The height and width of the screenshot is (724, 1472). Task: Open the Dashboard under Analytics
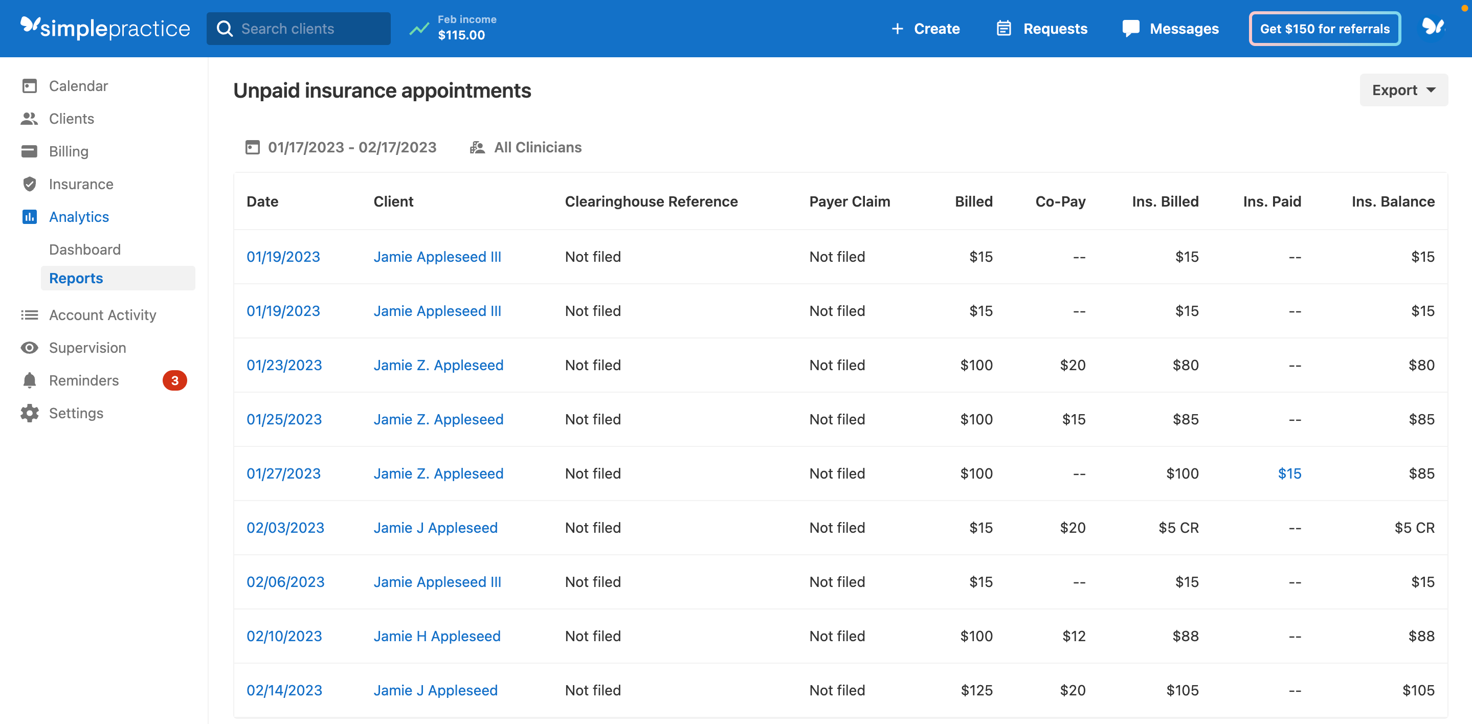coord(84,249)
